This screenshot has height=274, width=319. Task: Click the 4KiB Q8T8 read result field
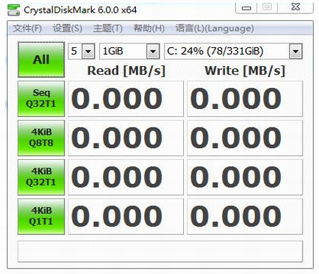click(x=126, y=138)
